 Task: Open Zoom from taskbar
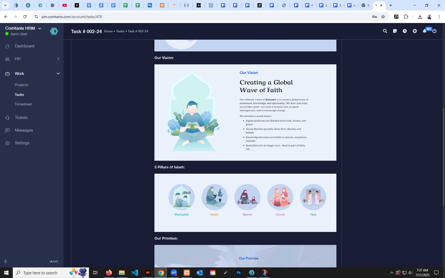click(174, 273)
